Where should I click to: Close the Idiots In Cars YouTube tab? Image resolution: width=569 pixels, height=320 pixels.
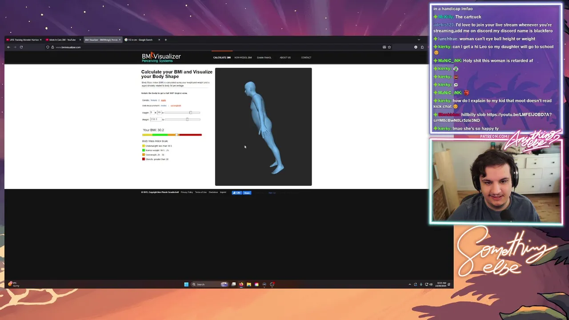pyautogui.click(x=80, y=40)
